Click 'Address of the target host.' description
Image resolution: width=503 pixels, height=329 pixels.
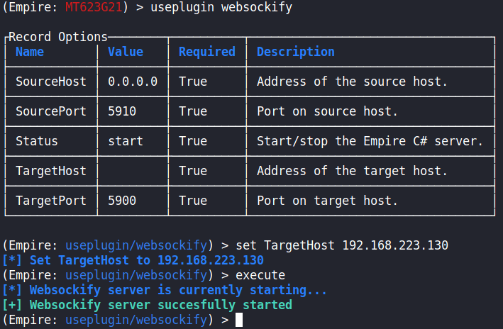point(352,171)
